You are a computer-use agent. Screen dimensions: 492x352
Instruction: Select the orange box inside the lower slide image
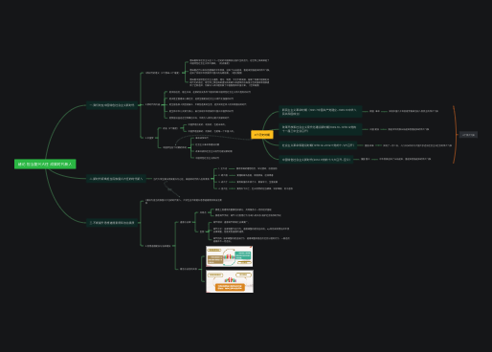[x=230, y=287]
